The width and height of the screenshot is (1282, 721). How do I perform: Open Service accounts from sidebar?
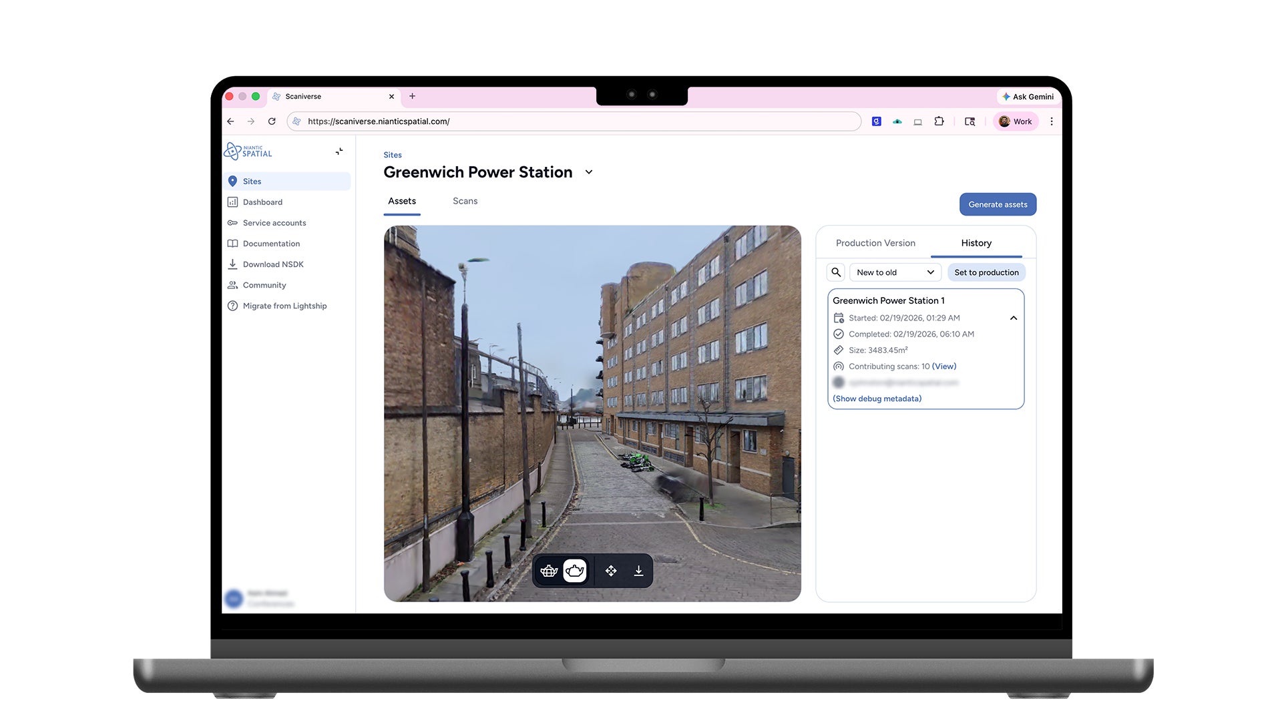274,223
